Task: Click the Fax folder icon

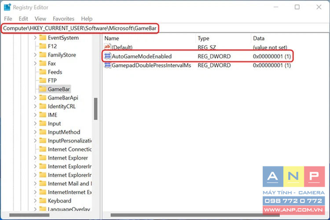Action: tap(43, 63)
